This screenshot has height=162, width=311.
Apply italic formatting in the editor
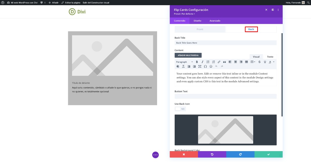click(202, 62)
